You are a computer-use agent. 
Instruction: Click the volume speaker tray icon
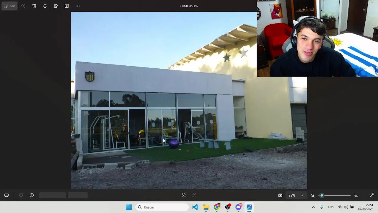pos(346,207)
